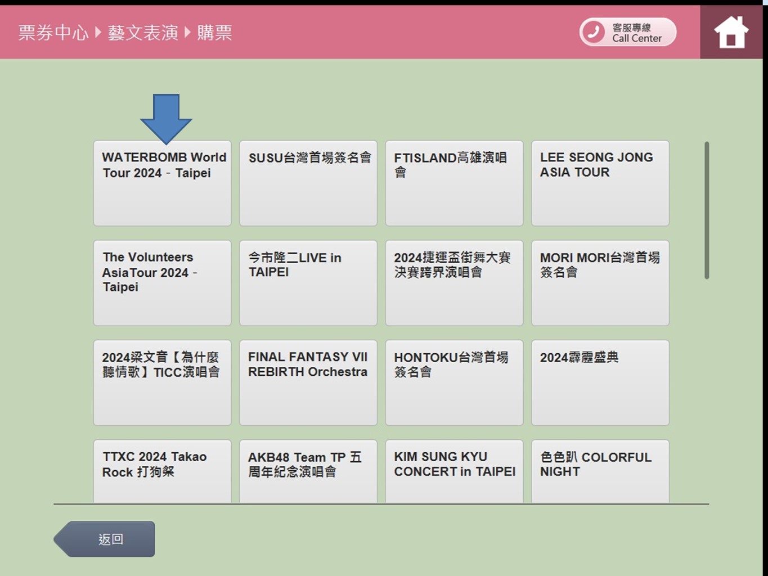768x576 pixels.
Task: Select the 2024霹靂盛典 event
Action: (600, 382)
